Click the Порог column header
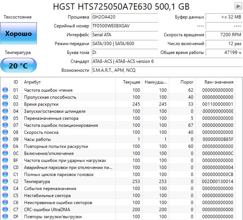The image size is (243, 220). 187,82
